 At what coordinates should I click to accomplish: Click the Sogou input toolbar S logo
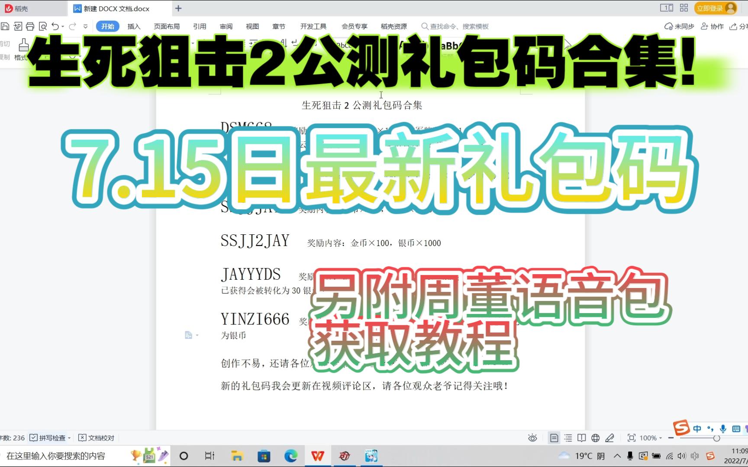(681, 428)
